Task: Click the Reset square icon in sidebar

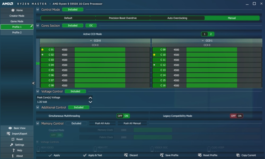Action: coord(13,139)
